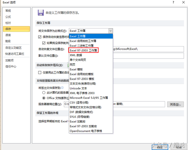Image resolution: width=188 pixels, height=150 pixels.
Task: Choose 带格式文本文件(空格分隔) format
Action: tap(91, 107)
